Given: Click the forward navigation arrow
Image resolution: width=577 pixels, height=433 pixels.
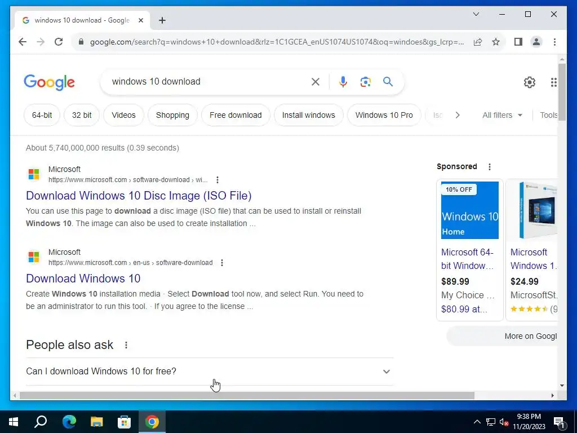Looking at the screenshot, I should click(x=41, y=42).
